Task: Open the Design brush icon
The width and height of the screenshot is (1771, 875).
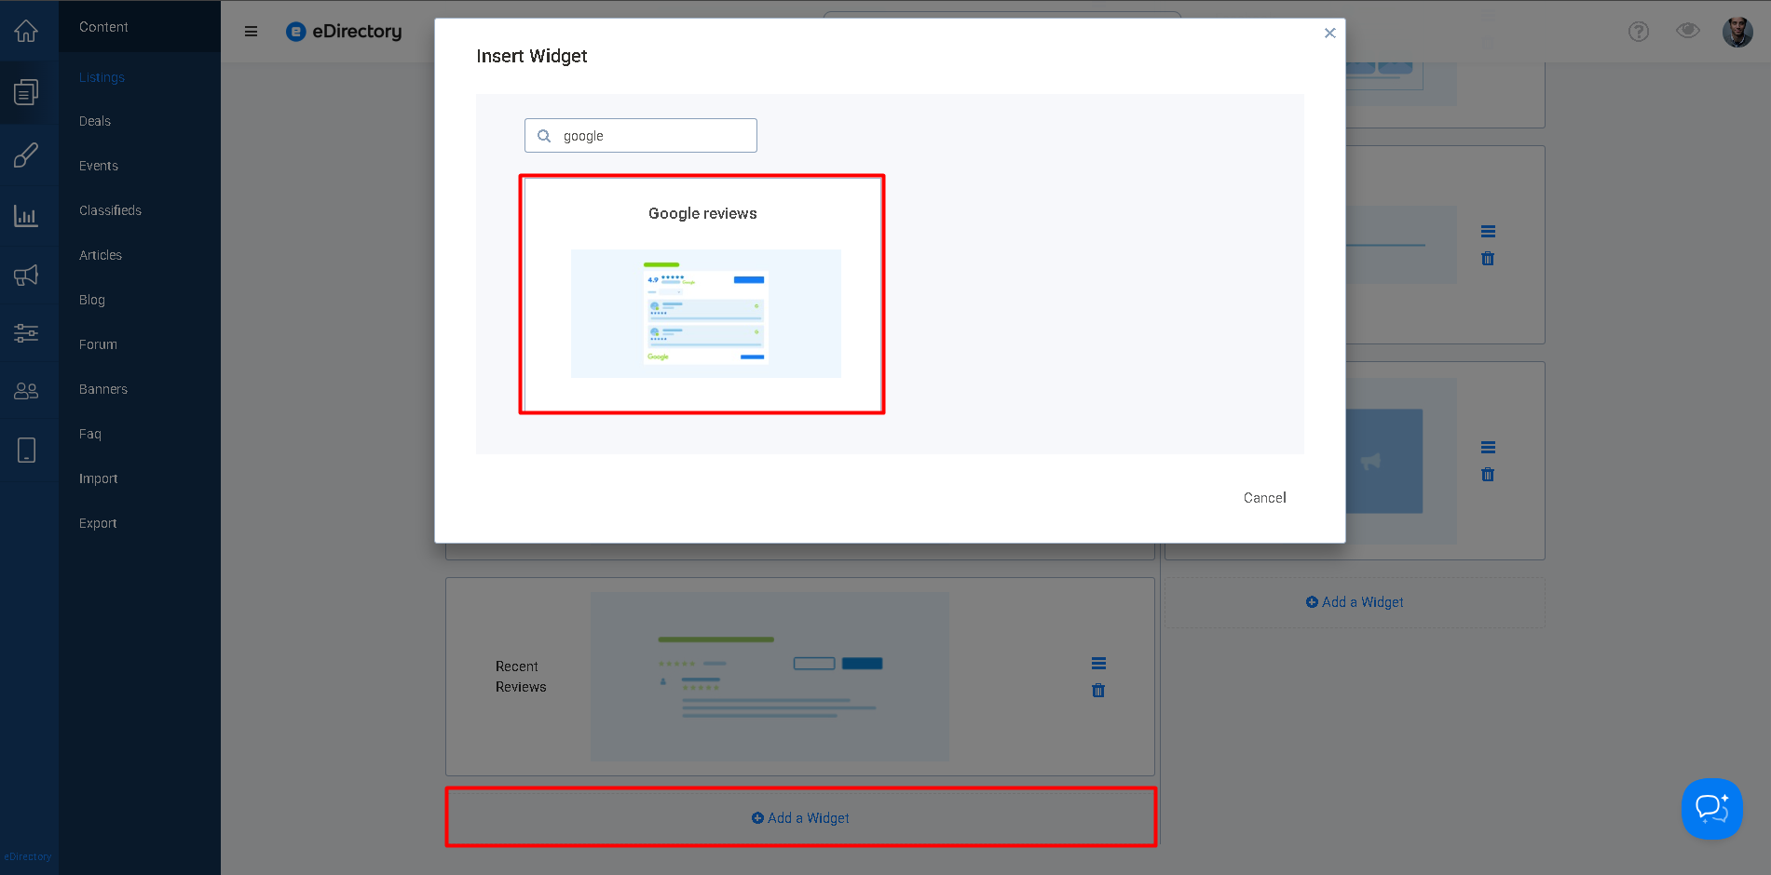Action: (26, 155)
